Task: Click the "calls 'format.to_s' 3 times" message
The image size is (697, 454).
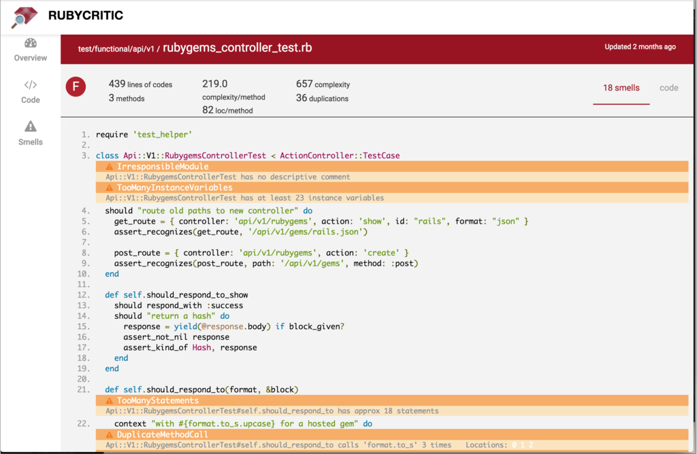Action: (x=278, y=444)
